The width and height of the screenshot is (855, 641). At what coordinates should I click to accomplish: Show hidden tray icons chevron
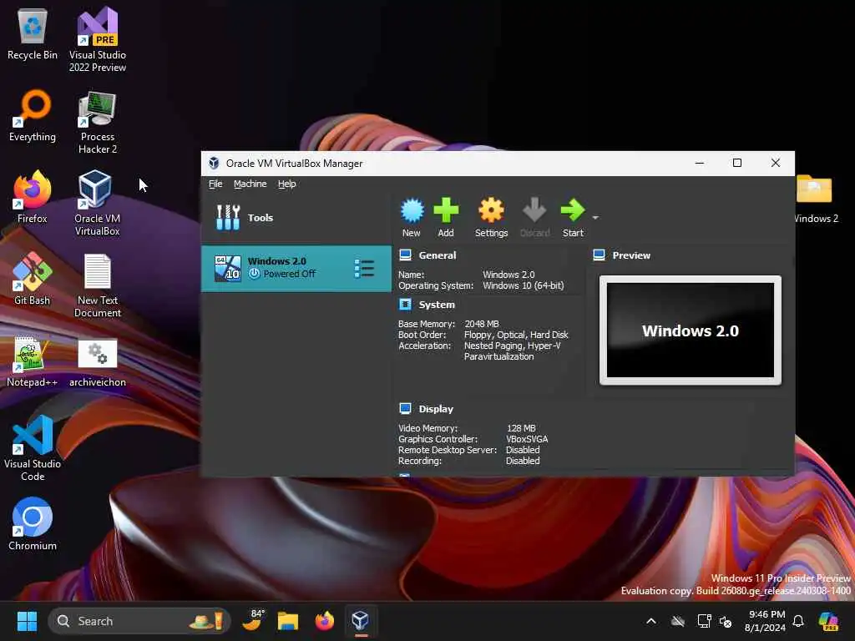(x=651, y=621)
